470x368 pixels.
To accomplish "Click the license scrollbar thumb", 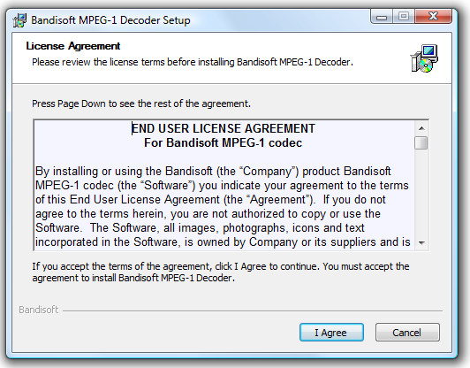I will coord(421,143).
